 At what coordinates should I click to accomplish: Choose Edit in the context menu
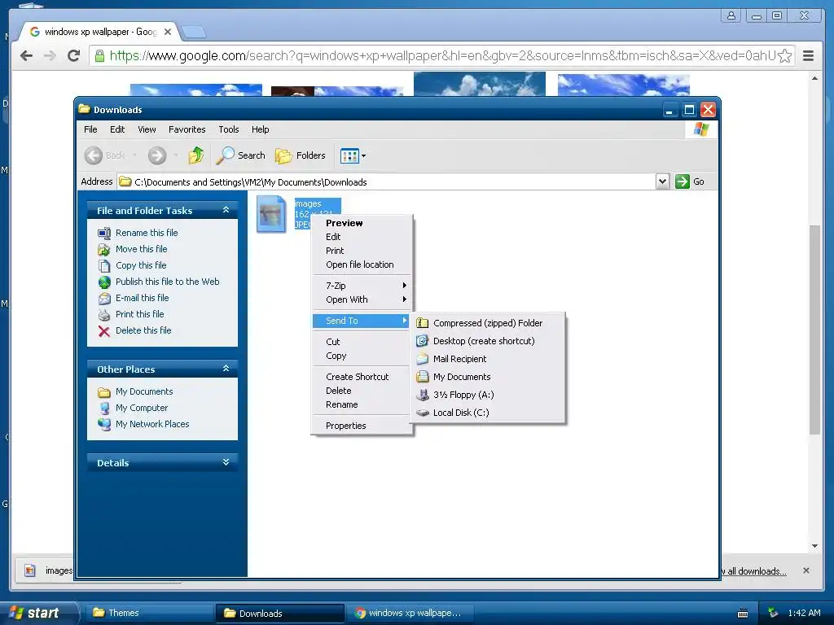pos(362,237)
